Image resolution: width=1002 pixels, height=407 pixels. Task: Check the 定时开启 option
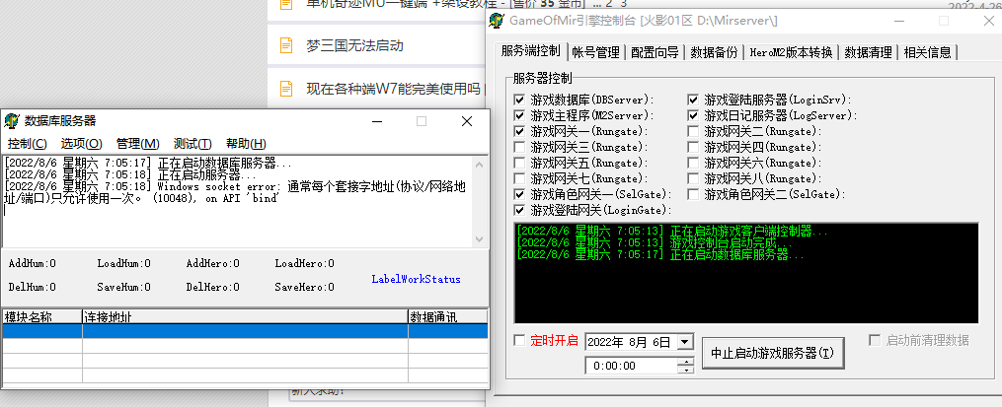(519, 340)
